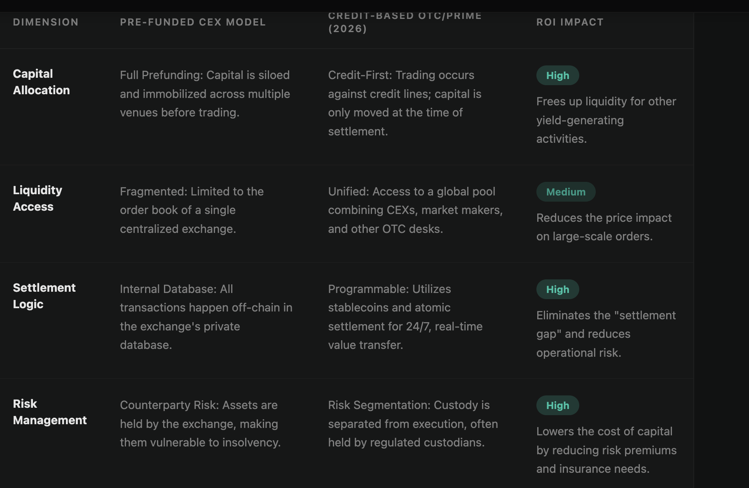Click the Full Prefunding description text
749x488 pixels.
205,94
